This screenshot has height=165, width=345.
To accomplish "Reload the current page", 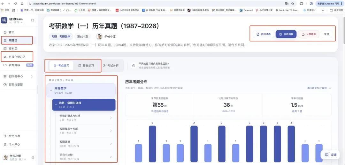I will 15,4.
